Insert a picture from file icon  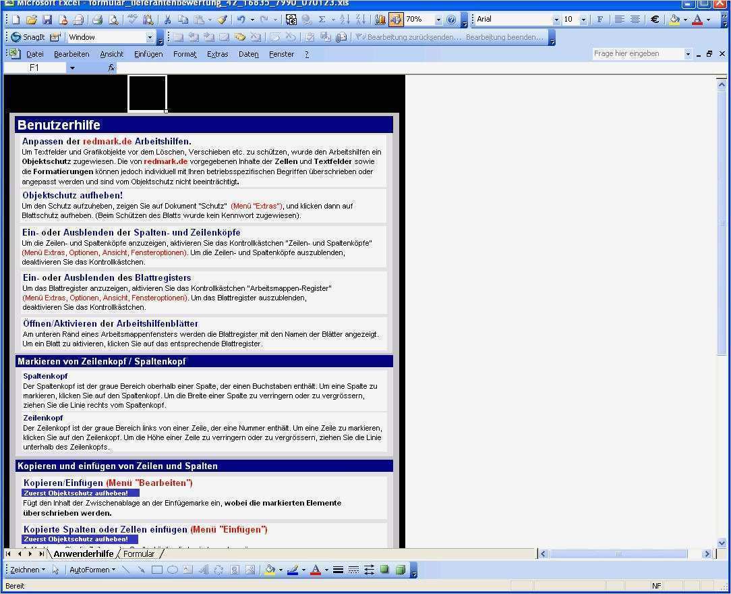click(x=250, y=570)
